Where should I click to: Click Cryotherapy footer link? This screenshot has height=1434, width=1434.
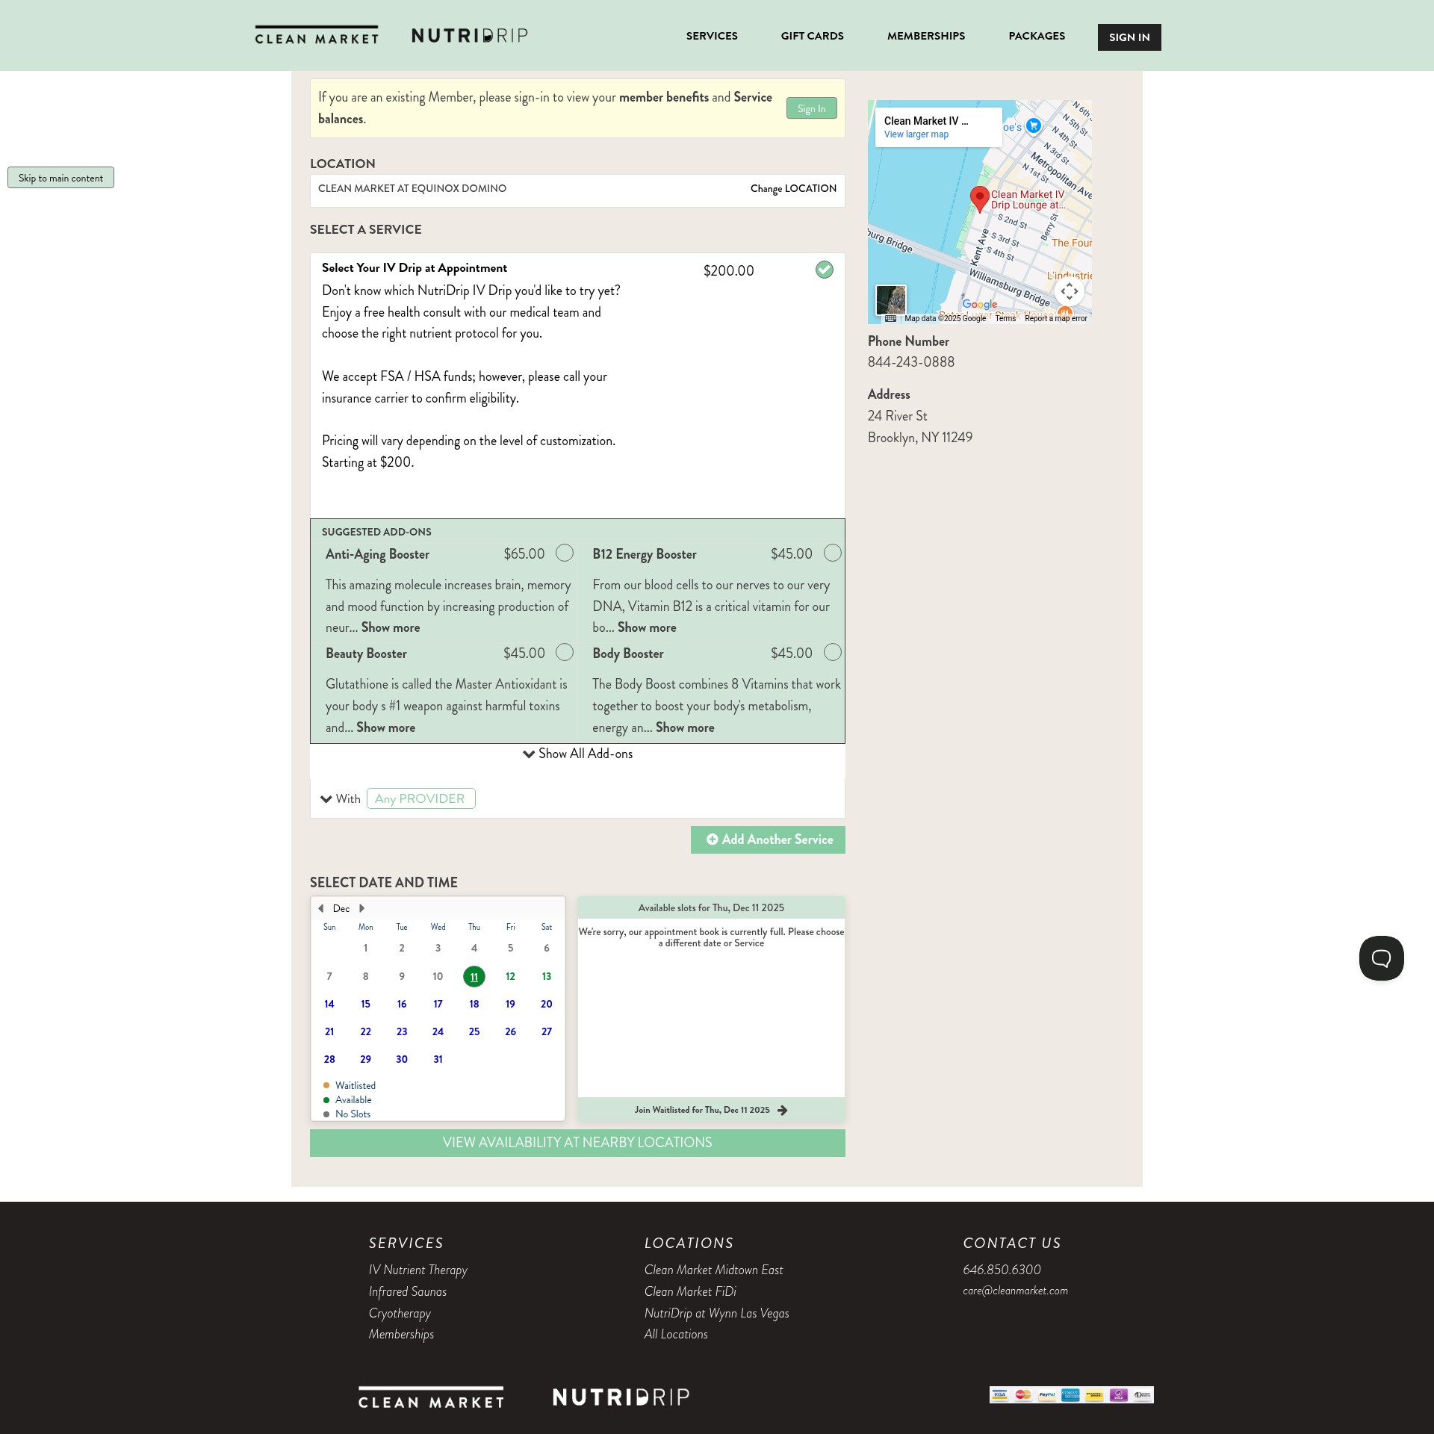point(400,1313)
